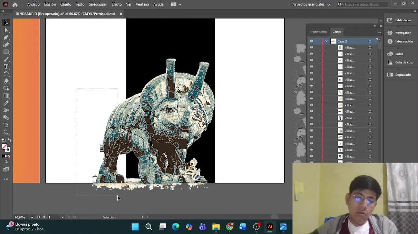Viewport: 418px width, 234px height.
Task: Collapse the Capa 2 layer
Action: click(x=326, y=41)
